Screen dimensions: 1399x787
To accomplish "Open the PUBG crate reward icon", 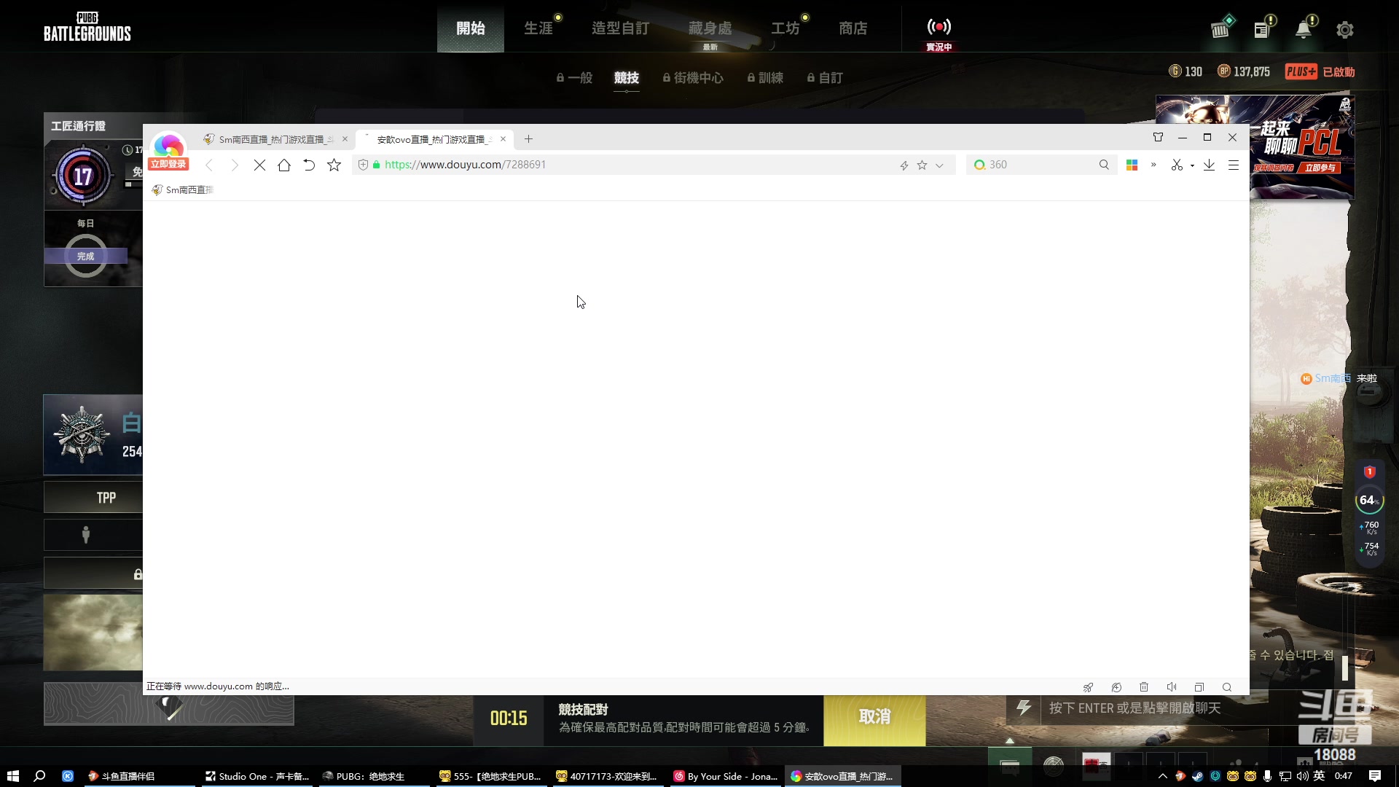I will point(1221,28).
